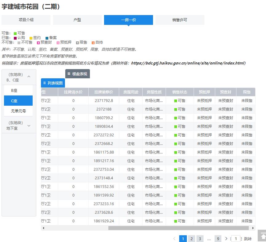
Task: Click the 楼盘表视 grid view icon
Action: [x=69, y=74]
